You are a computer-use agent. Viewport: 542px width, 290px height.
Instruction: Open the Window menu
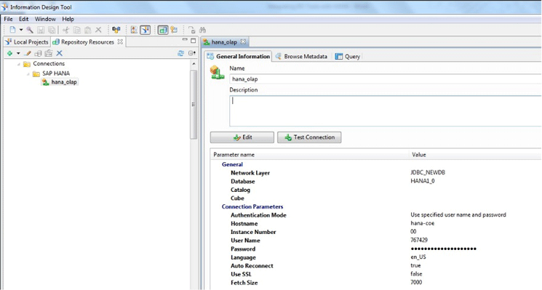[45, 19]
